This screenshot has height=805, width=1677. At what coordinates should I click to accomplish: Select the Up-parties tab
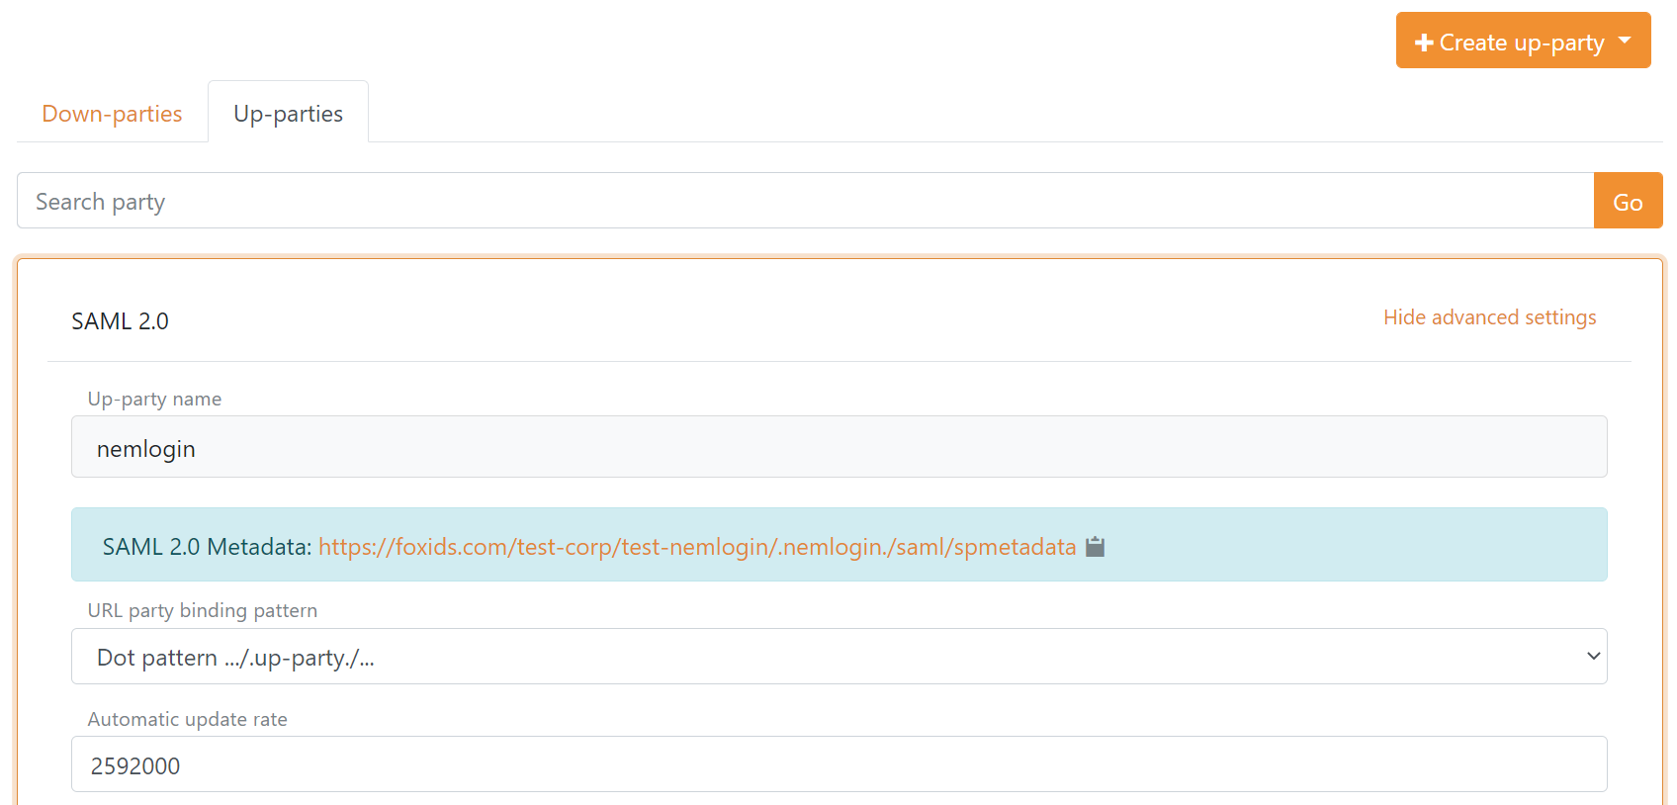pos(288,114)
